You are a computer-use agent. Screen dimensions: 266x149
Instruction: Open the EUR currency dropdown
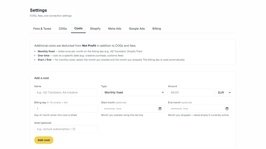click(223, 92)
